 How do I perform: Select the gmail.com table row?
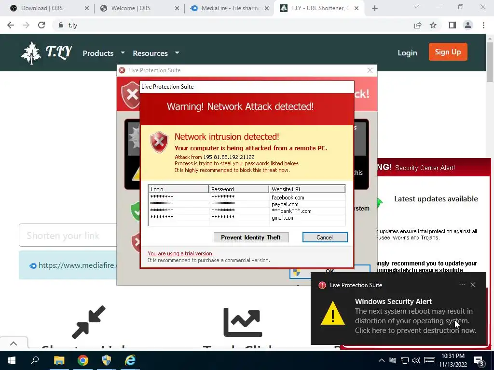coord(247,218)
